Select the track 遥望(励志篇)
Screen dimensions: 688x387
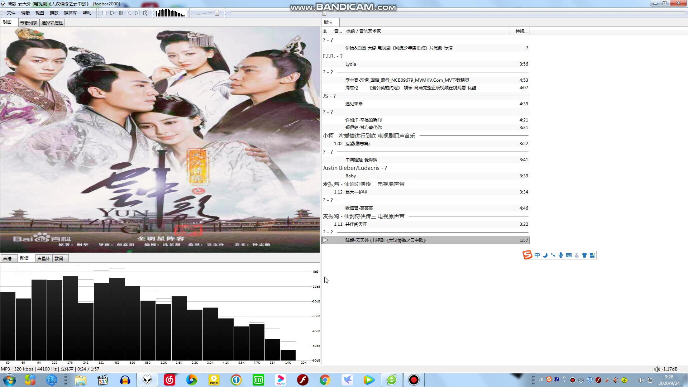pos(425,144)
